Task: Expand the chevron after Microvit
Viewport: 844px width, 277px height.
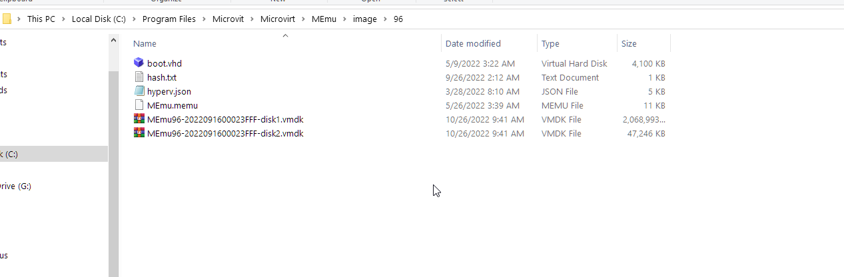Action: coord(252,19)
